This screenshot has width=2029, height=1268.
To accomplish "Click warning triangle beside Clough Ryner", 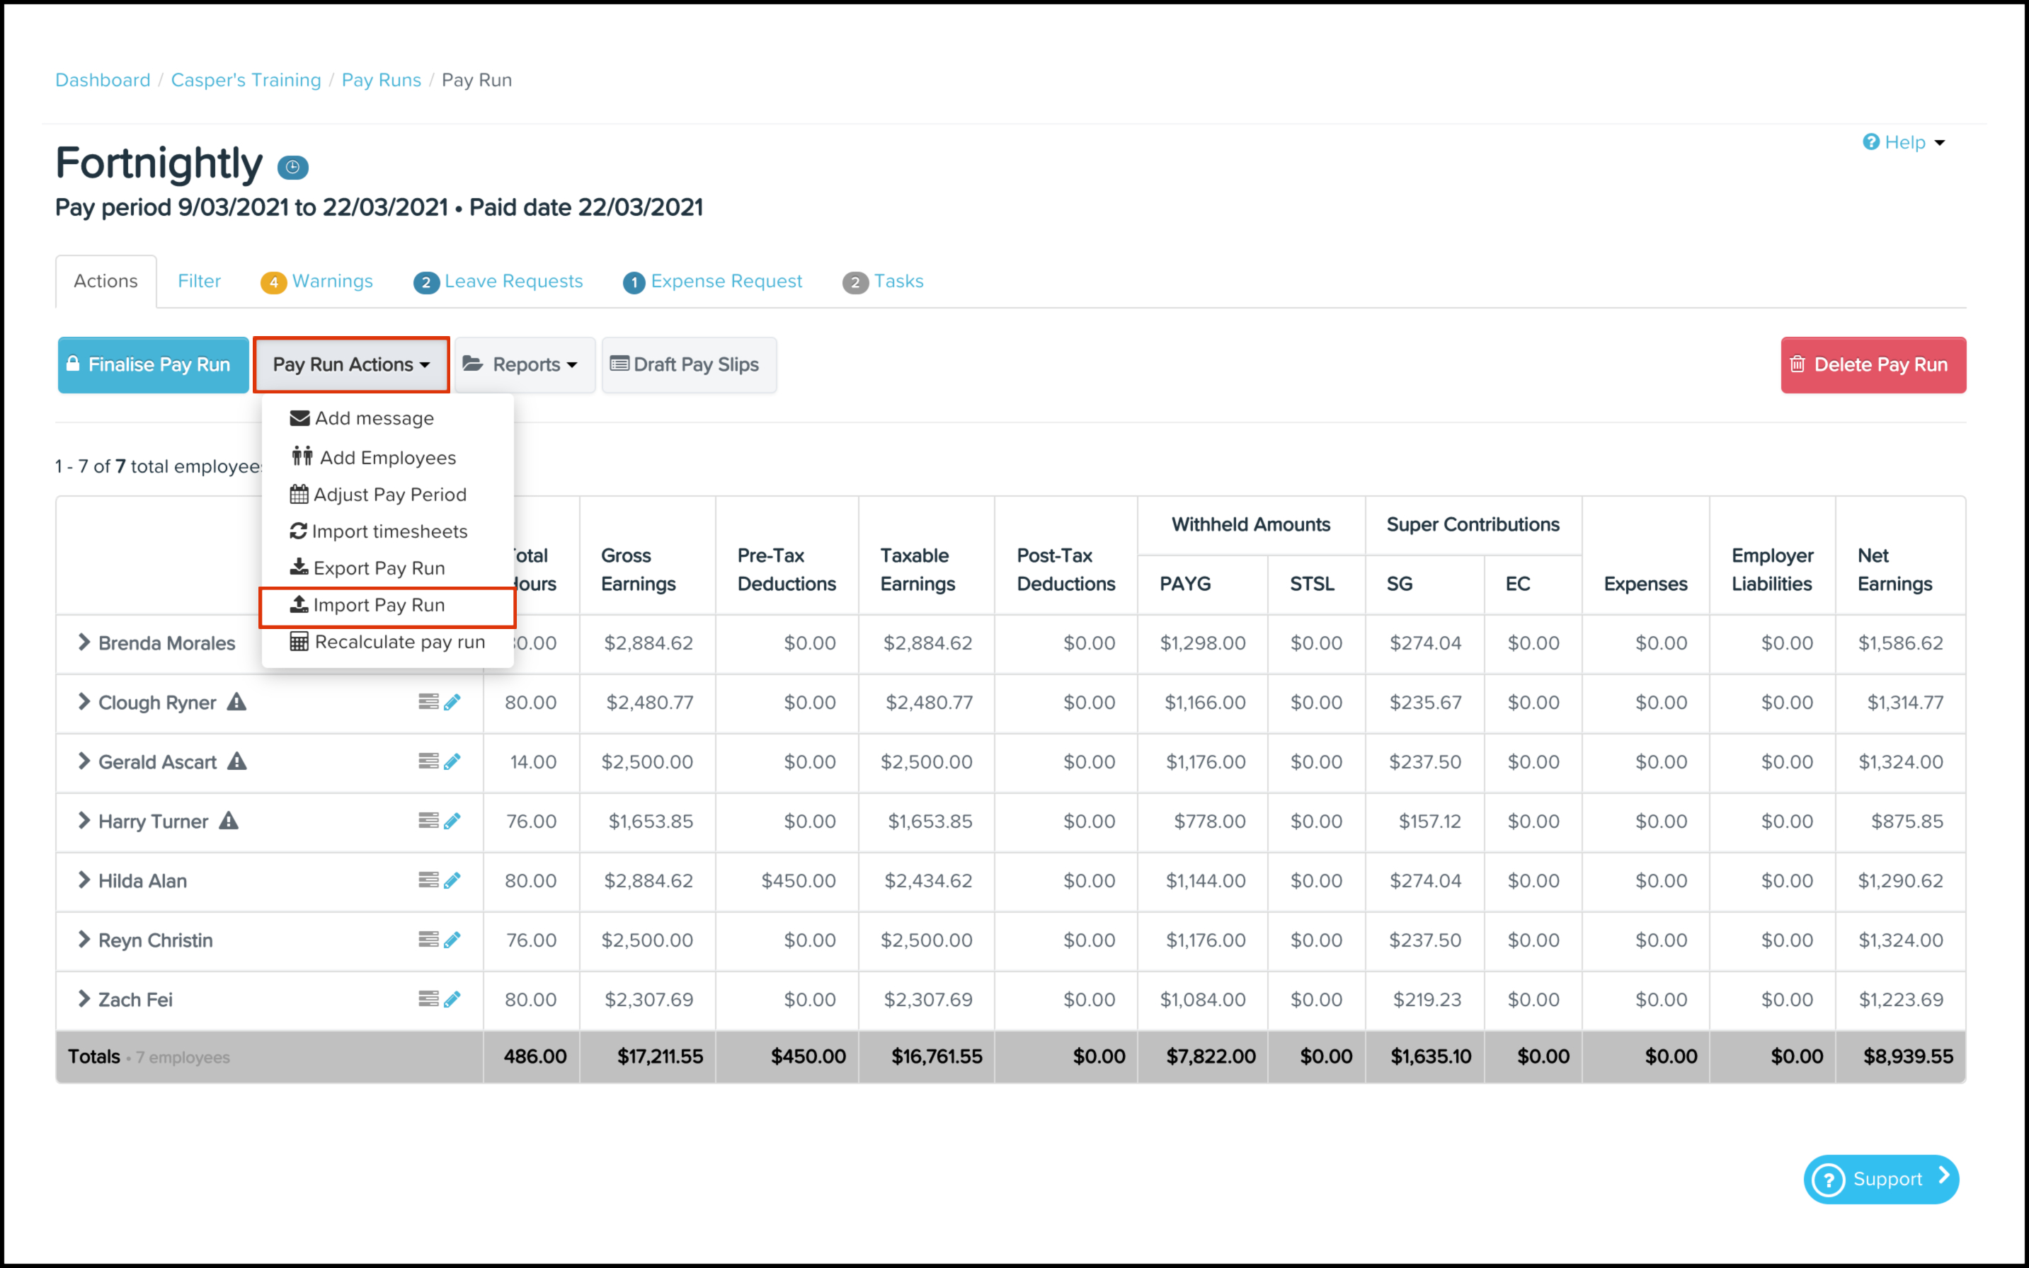I will [x=237, y=702].
